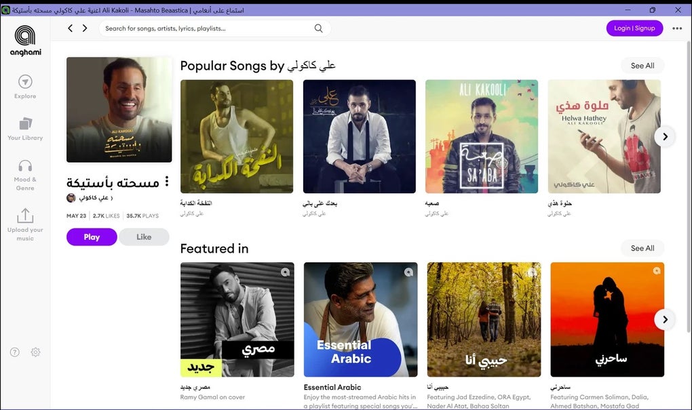This screenshot has width=692, height=410.
Task: Toggle Like for مسحته بأستيكة
Action: [x=144, y=237]
